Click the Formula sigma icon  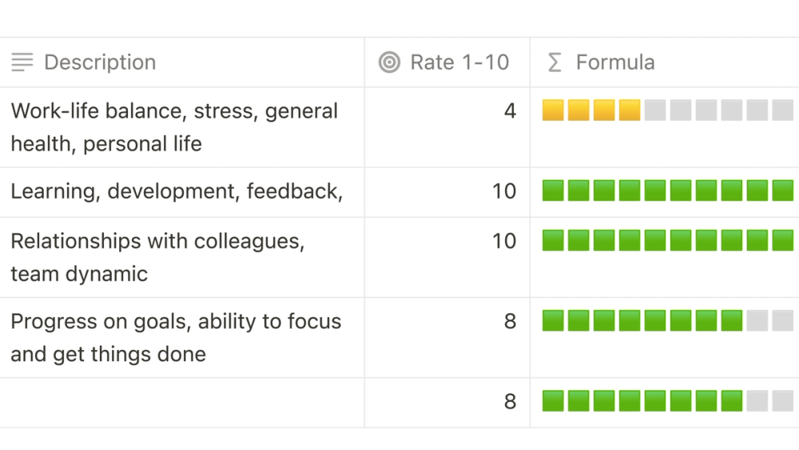[555, 62]
